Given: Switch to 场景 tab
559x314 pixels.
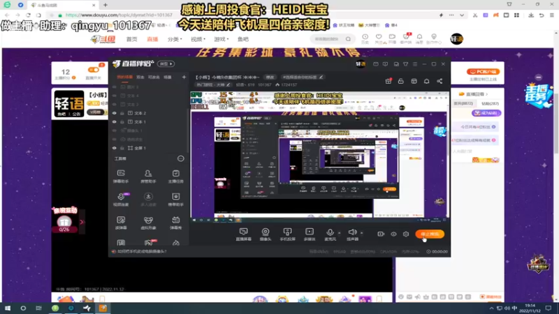Looking at the screenshot, I should tap(168, 77).
